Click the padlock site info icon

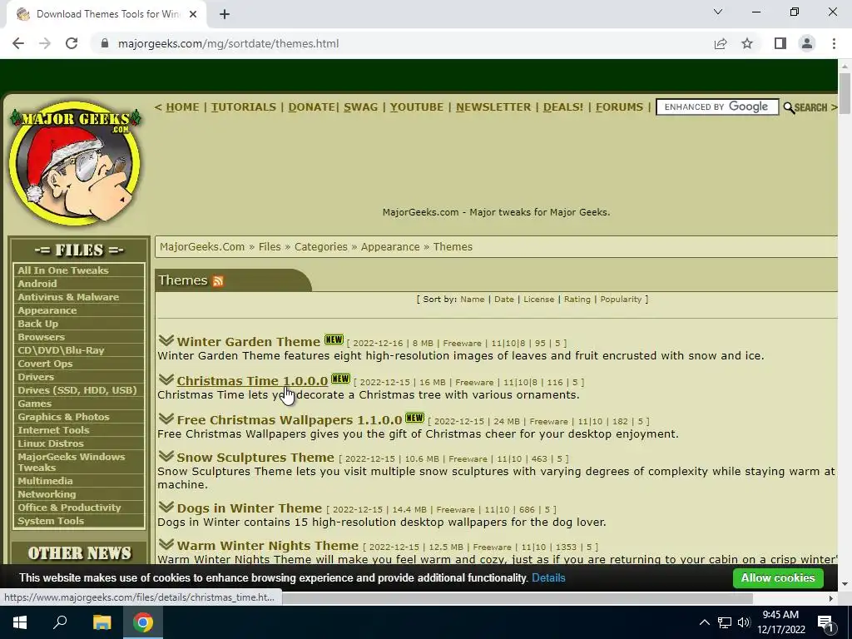(x=105, y=43)
